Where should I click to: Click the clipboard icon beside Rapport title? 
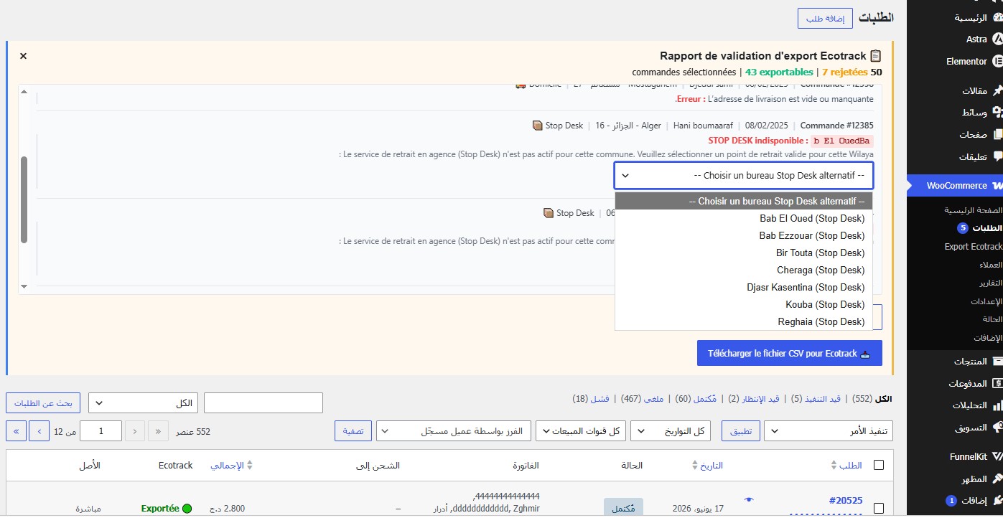pos(875,55)
